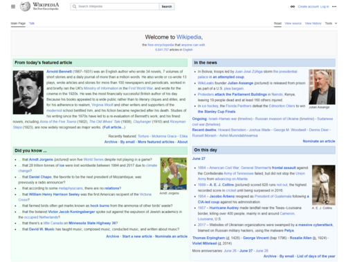Open the Log in link

click(325, 6)
